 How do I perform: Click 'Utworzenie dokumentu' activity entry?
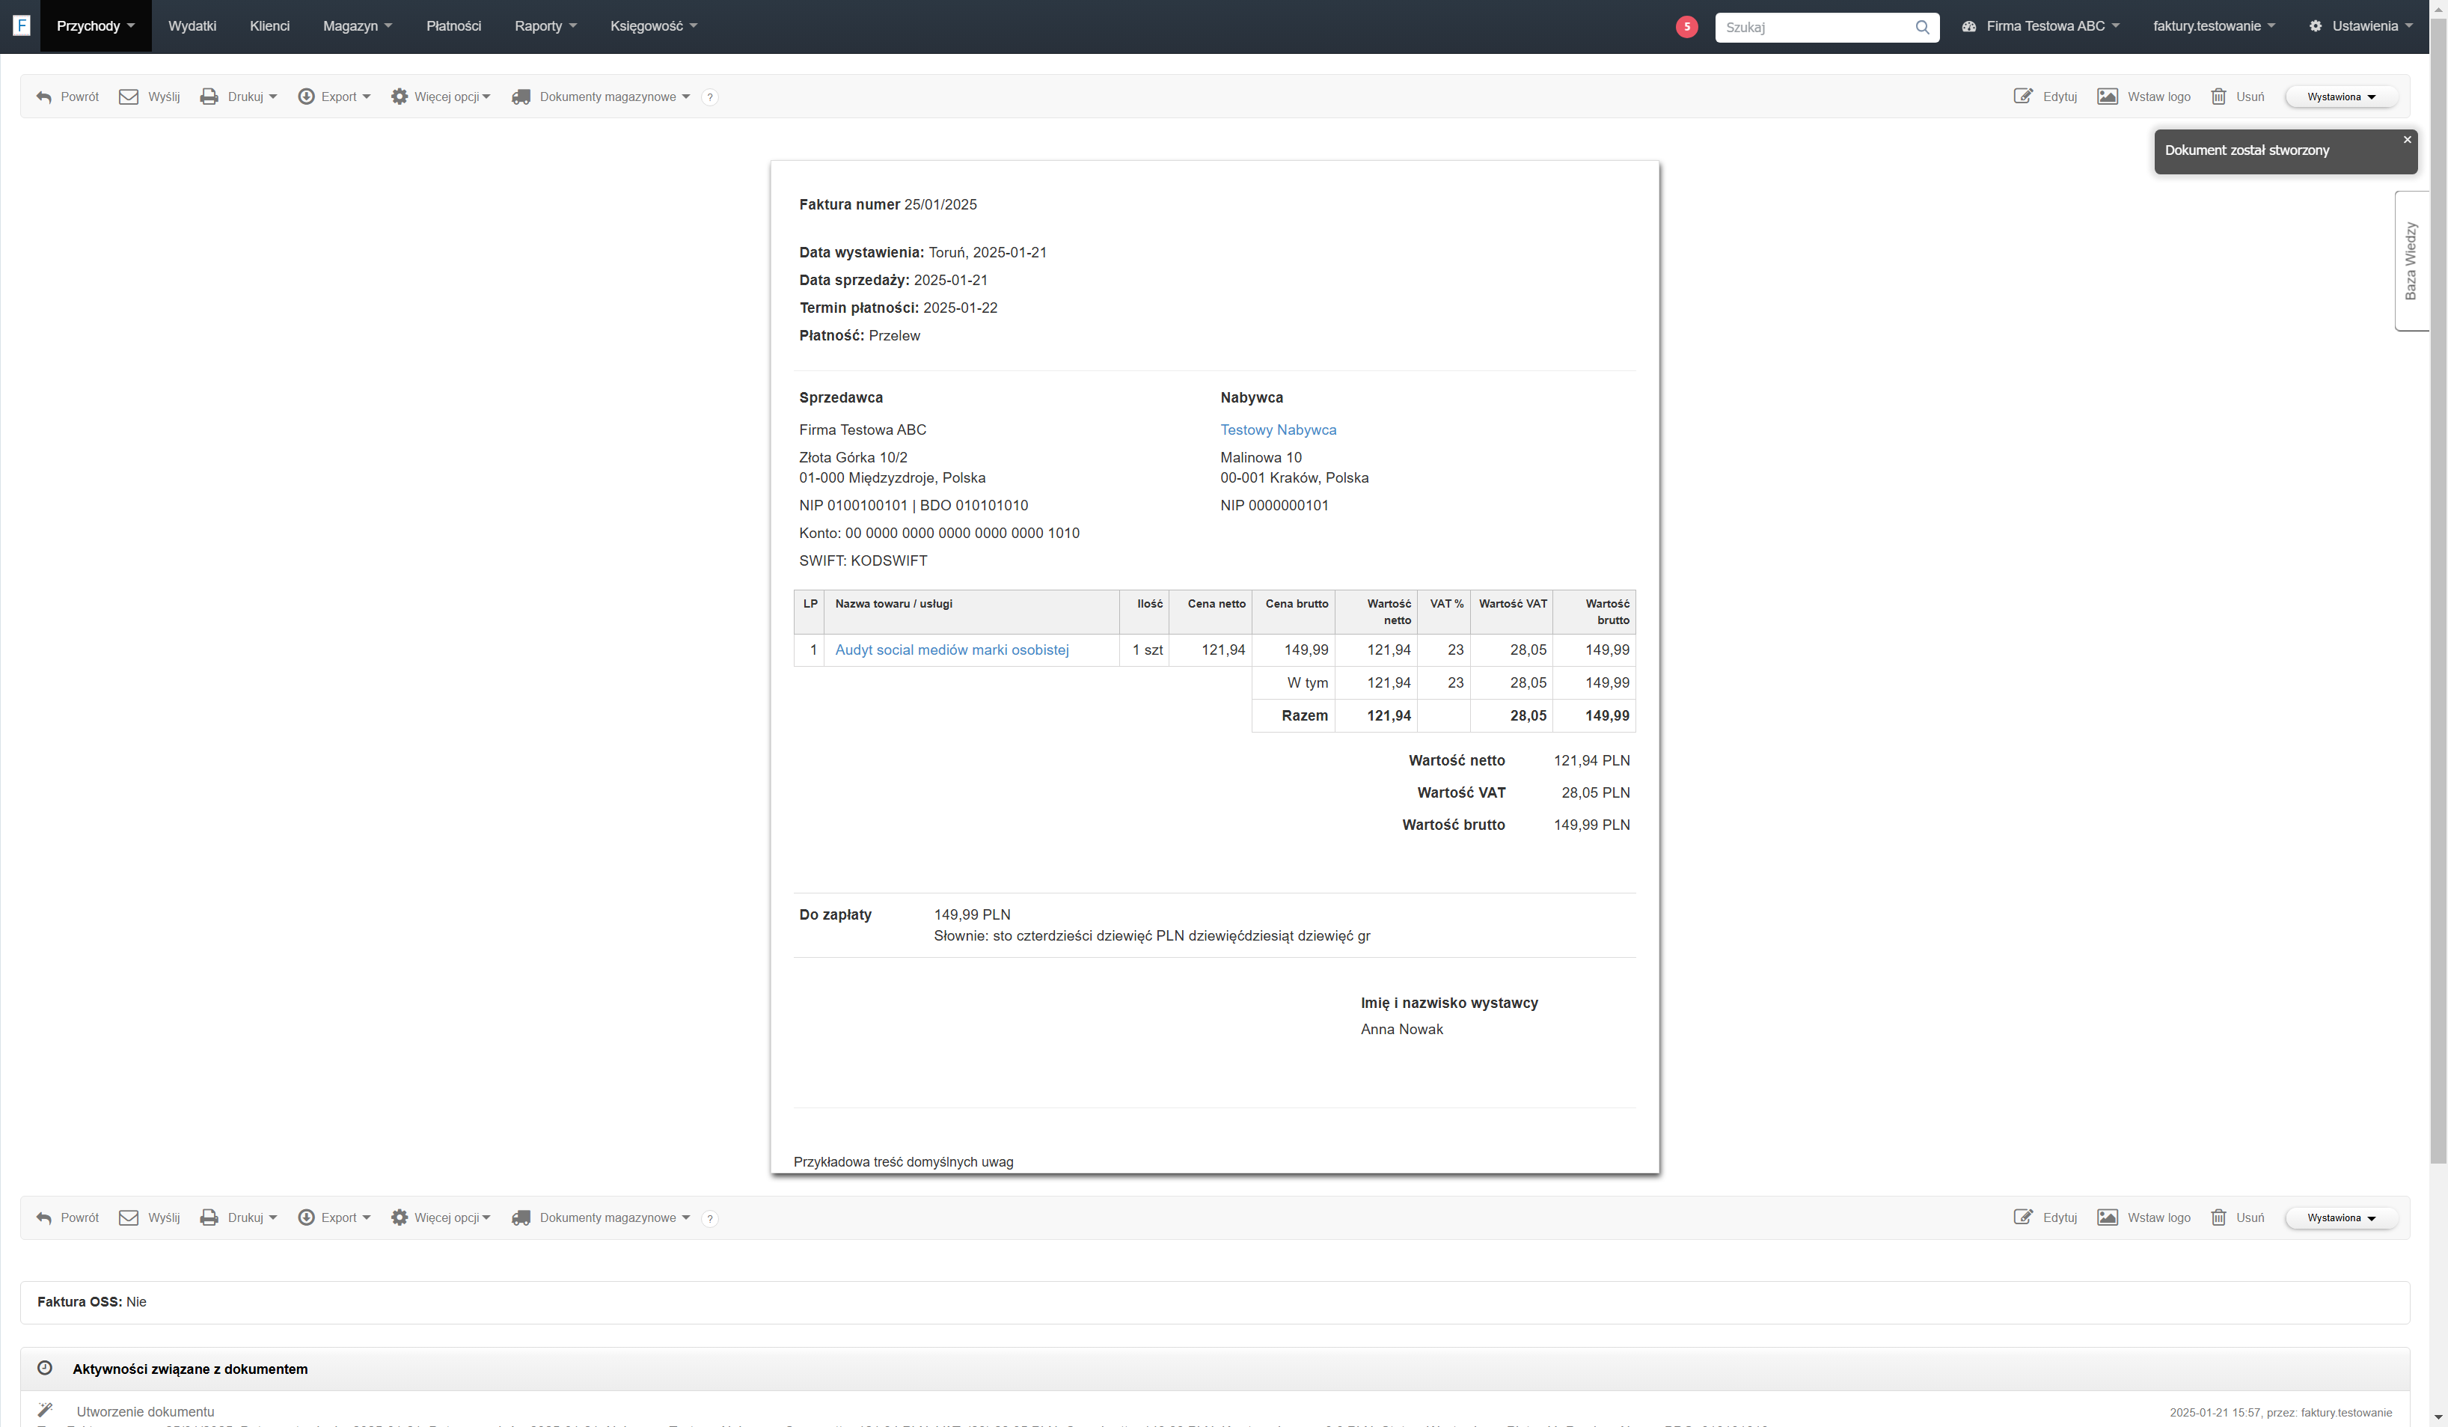(x=144, y=1413)
